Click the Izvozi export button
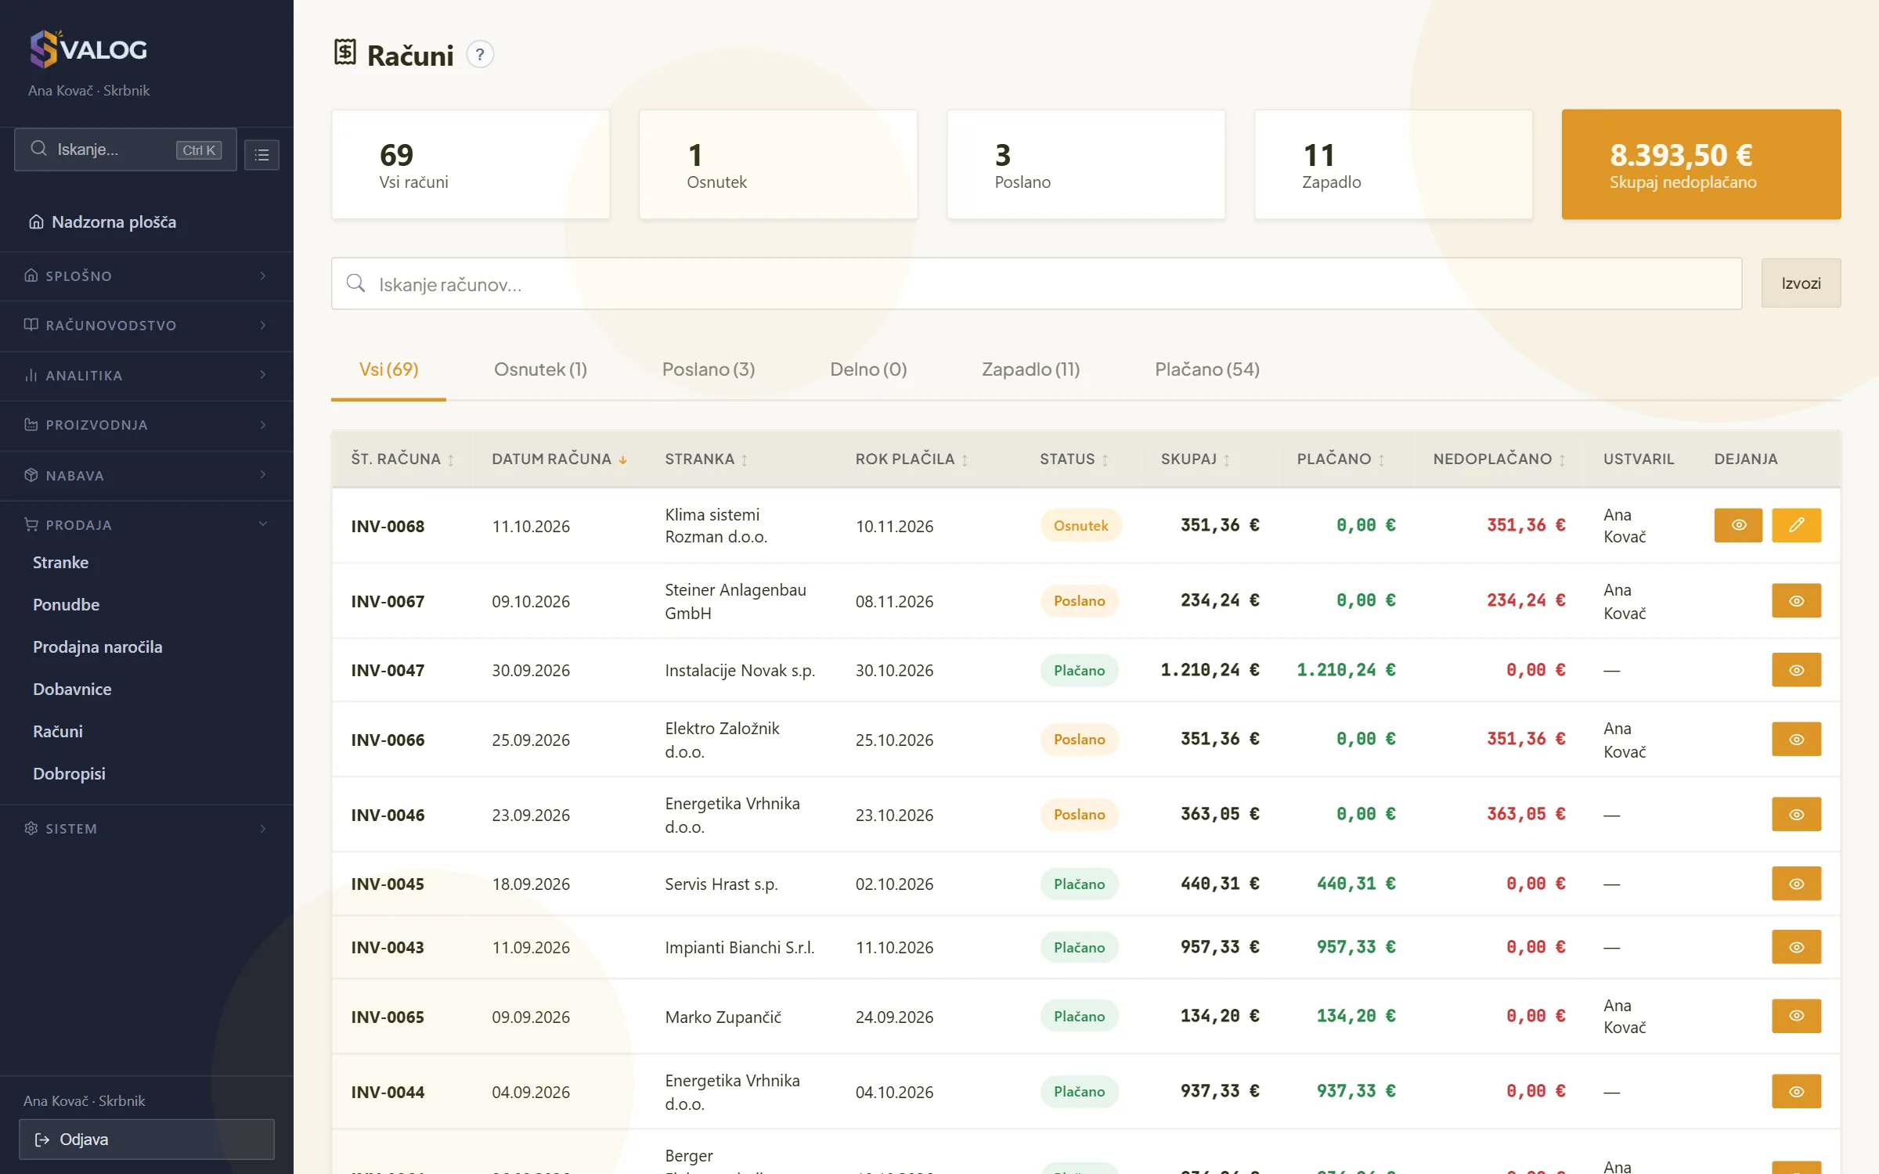This screenshot has height=1174, width=1879. point(1801,283)
